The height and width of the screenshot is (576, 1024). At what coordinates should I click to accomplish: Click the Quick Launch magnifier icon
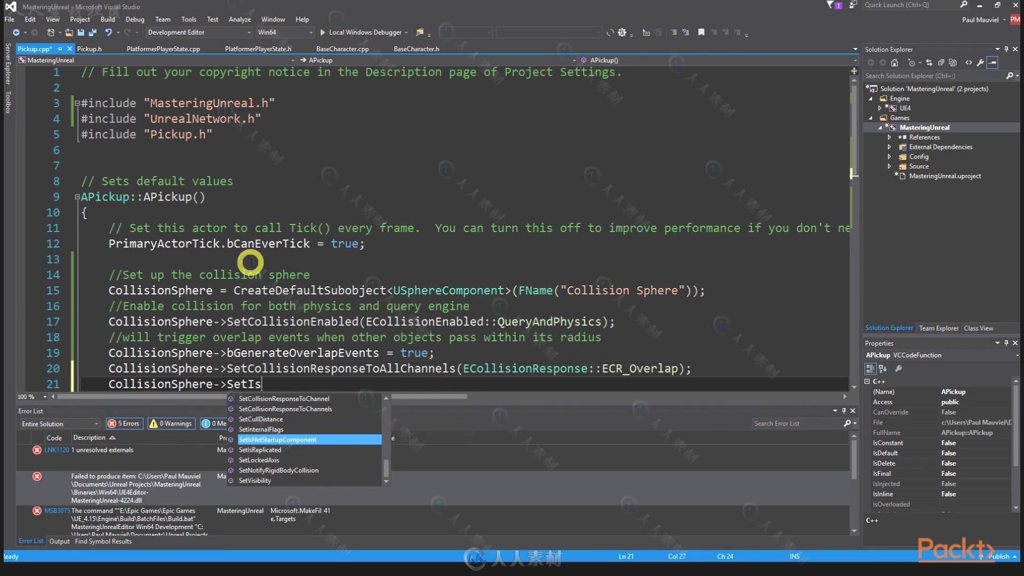tap(964, 5)
